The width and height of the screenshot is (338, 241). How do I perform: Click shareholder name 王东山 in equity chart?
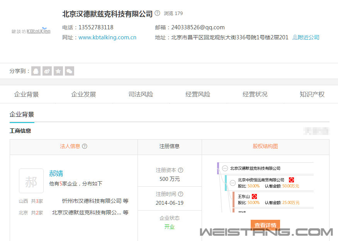click(x=244, y=196)
